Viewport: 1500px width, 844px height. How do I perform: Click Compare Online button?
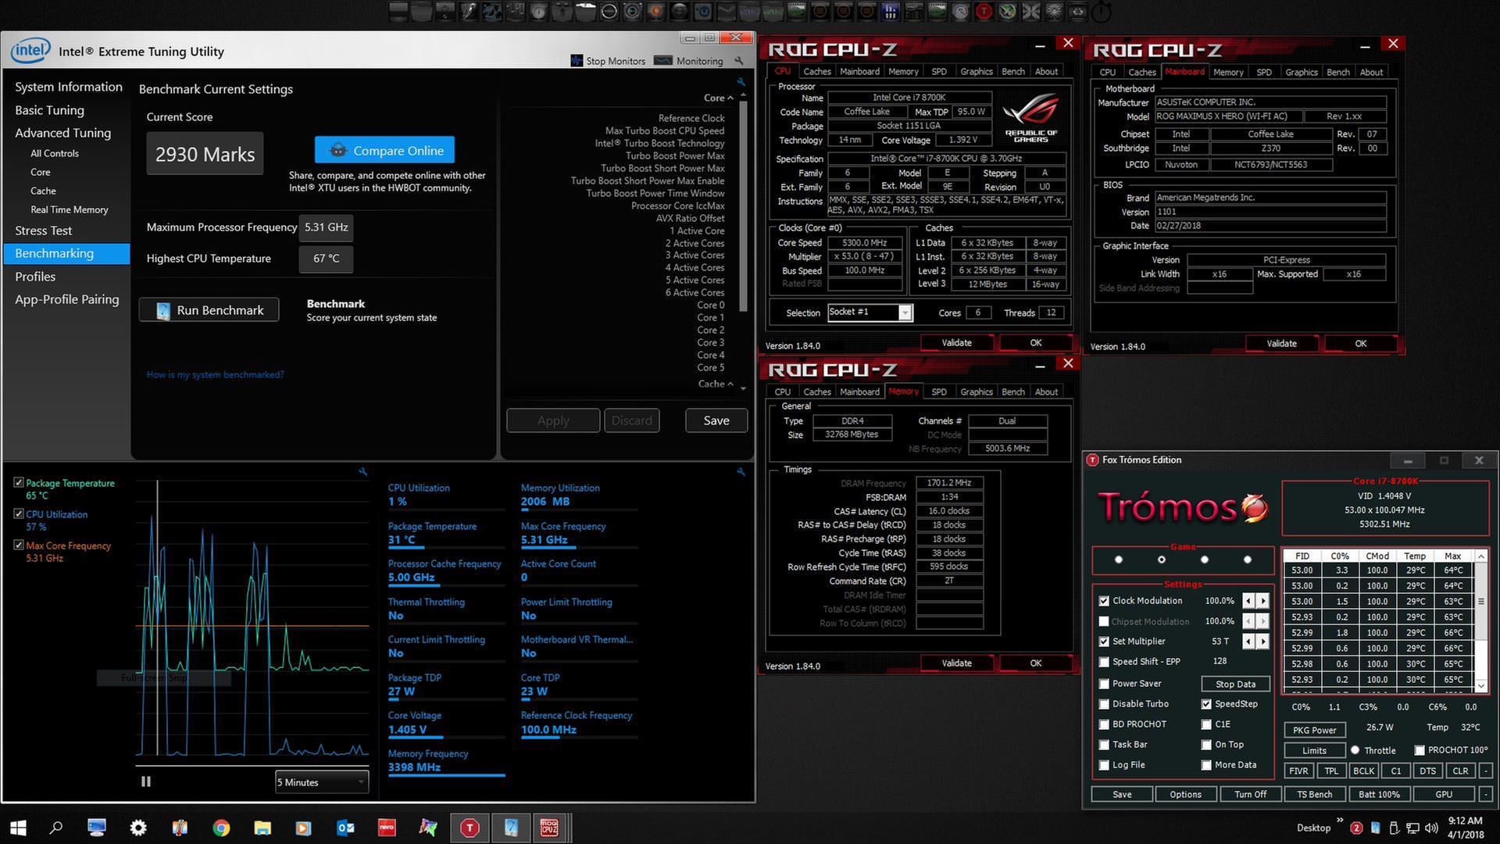tap(385, 151)
